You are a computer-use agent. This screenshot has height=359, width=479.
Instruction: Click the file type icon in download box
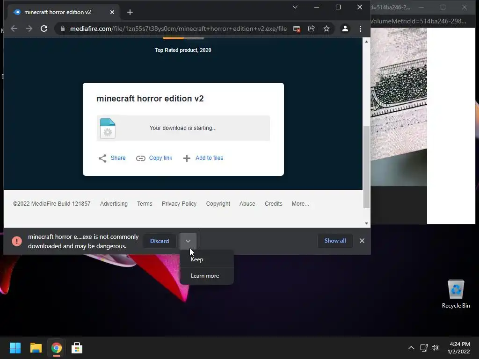[108, 129]
